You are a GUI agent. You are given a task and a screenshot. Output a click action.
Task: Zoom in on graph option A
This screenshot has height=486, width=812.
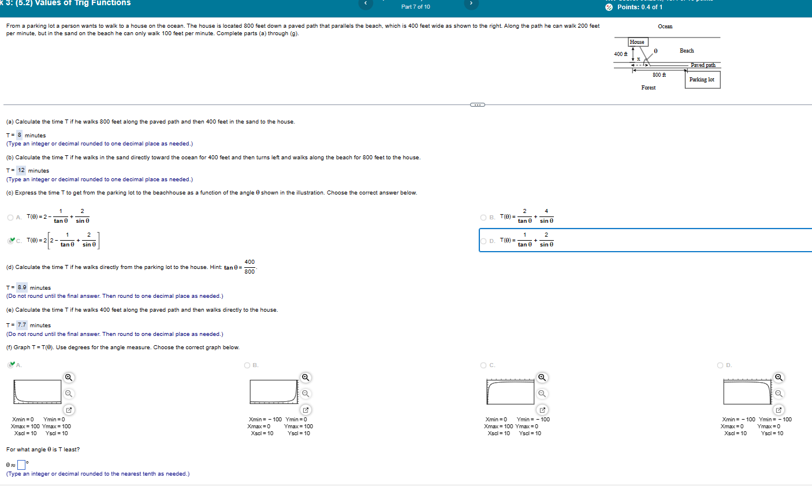[x=69, y=377]
